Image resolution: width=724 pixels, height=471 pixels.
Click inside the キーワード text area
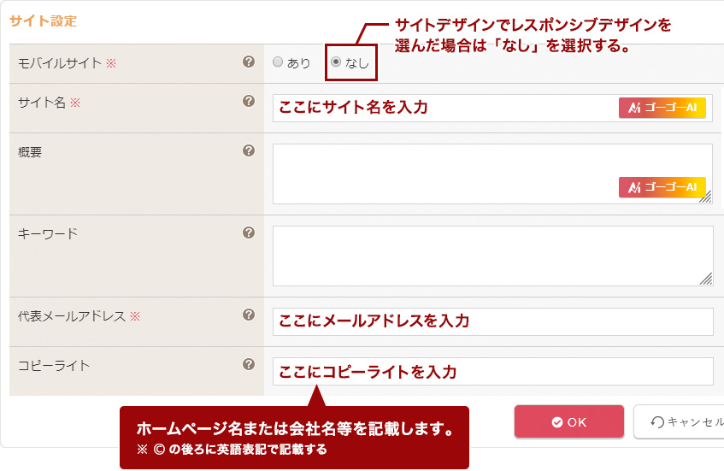pyautogui.click(x=492, y=256)
